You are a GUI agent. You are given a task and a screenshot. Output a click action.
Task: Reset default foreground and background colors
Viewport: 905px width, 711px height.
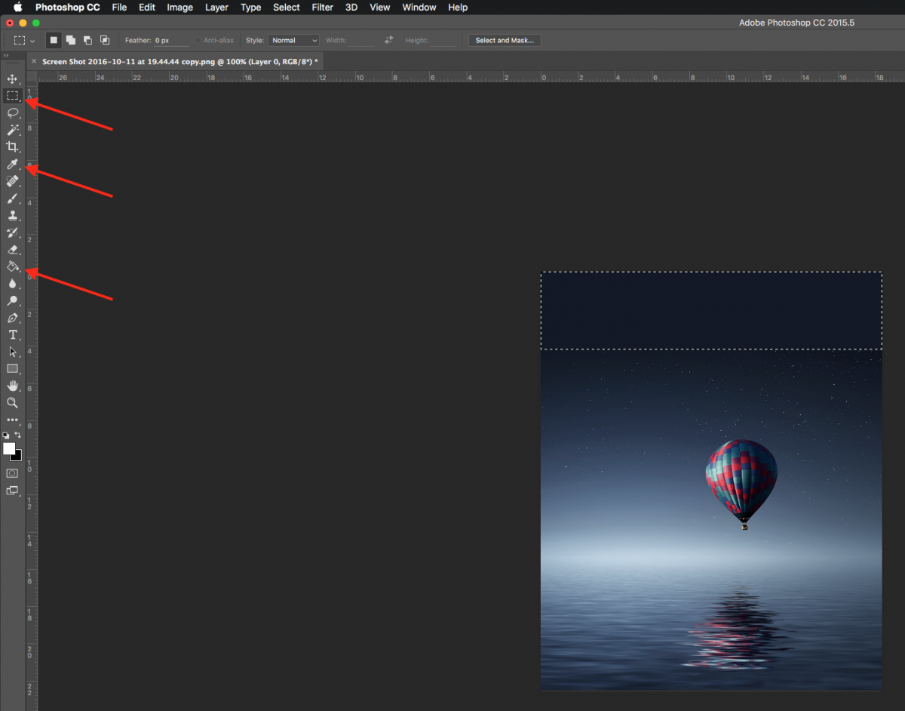pyautogui.click(x=6, y=436)
